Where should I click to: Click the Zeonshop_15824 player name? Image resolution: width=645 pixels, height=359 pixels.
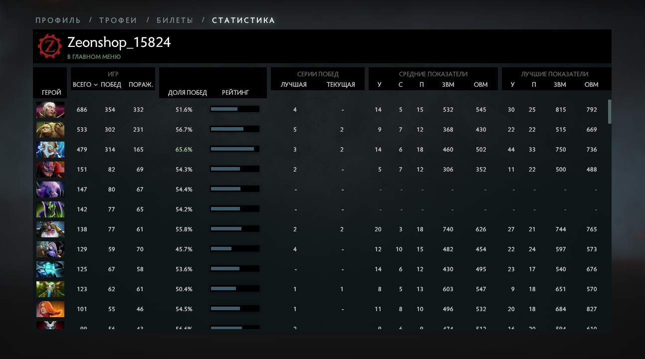(x=119, y=42)
